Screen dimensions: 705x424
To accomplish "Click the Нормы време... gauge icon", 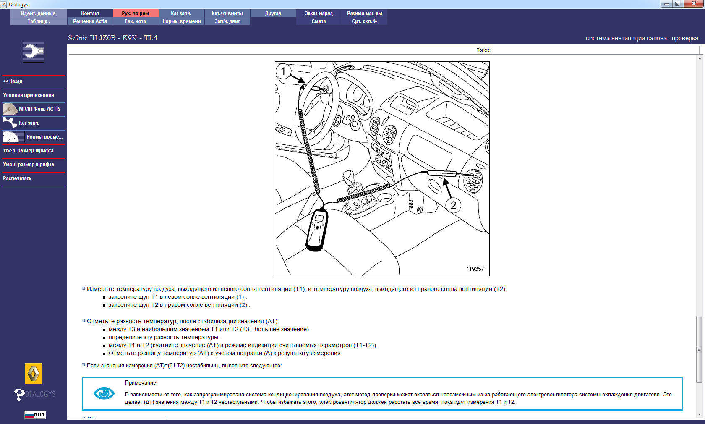I will 13,137.
